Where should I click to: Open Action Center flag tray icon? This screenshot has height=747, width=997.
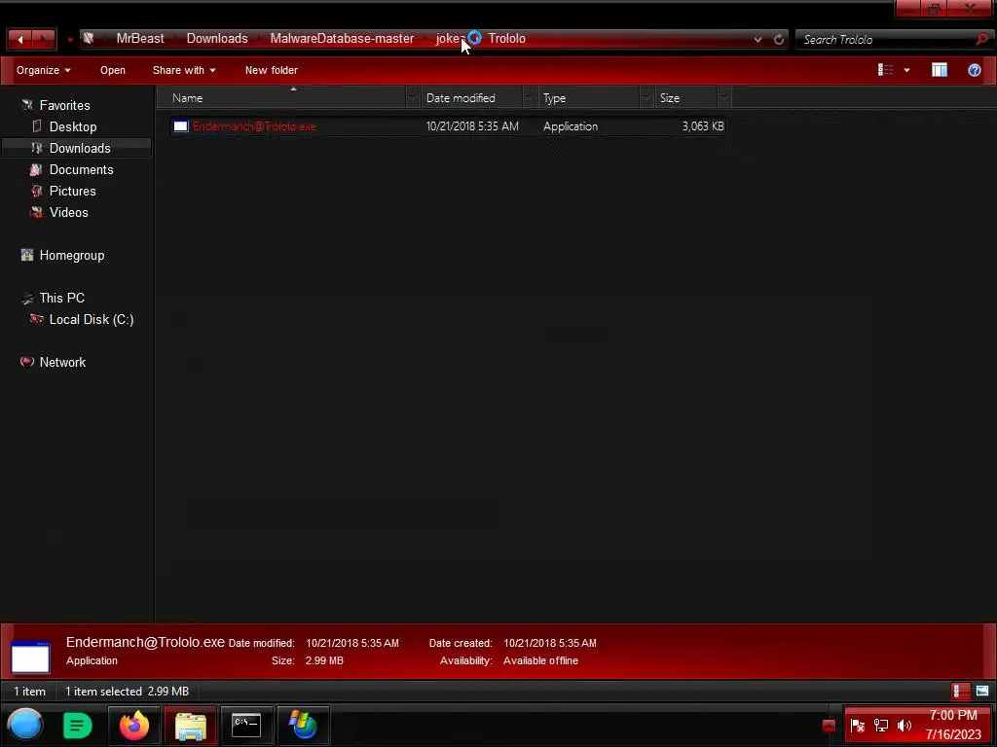(x=858, y=726)
